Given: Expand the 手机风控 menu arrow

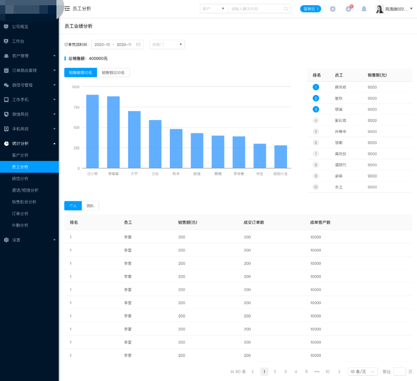Looking at the screenshot, I should 54,129.
